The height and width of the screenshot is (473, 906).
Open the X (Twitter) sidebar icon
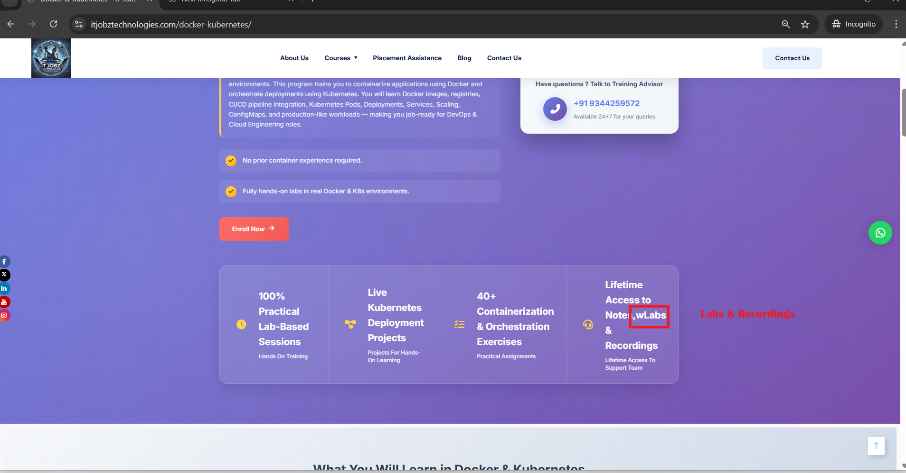click(x=4, y=275)
